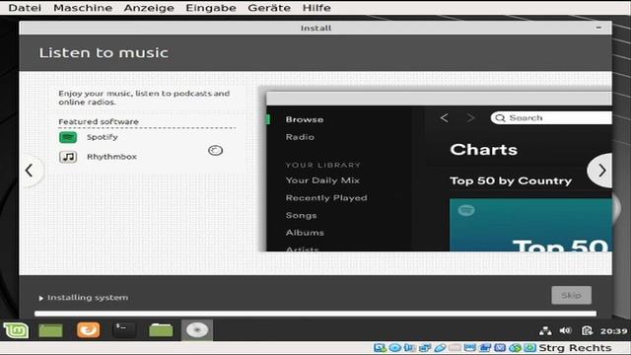
Task: Select the installer disc taskbar item
Action: [197, 330]
